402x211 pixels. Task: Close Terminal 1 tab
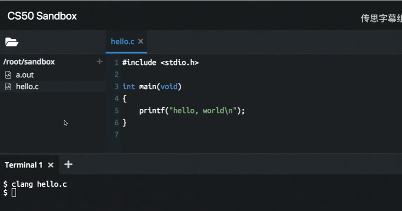point(51,165)
